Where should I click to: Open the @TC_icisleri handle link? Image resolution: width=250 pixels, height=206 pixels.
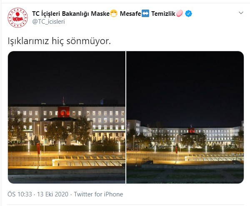(x=48, y=22)
